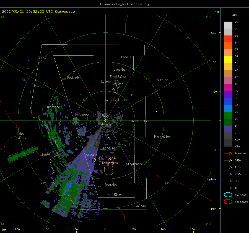Click the RedDeer city label
249x233 pixels.
(117, 84)
